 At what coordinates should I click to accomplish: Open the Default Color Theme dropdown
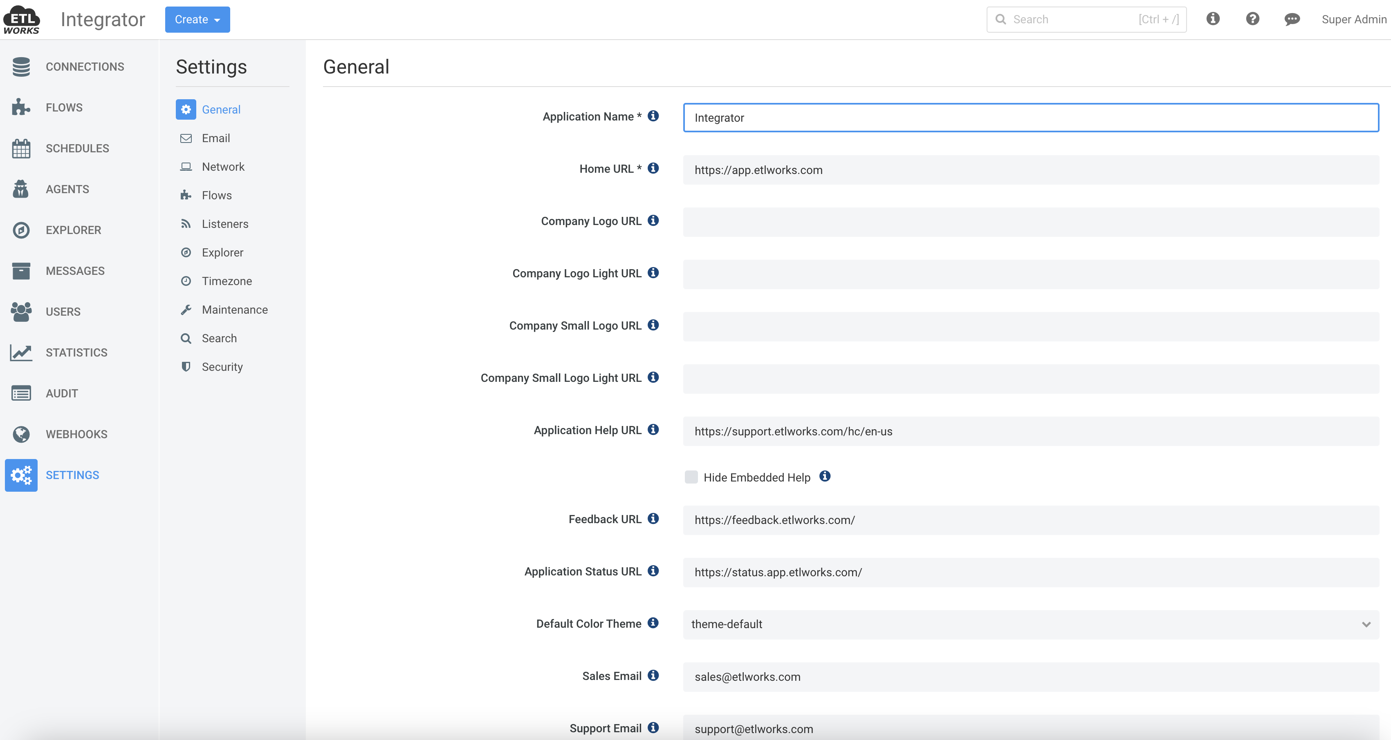point(1030,624)
